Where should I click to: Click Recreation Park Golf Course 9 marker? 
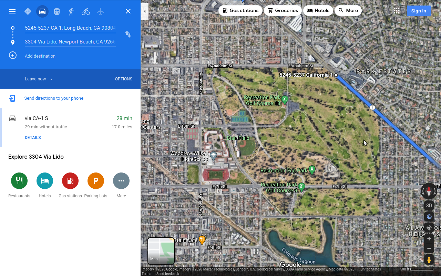click(301, 187)
